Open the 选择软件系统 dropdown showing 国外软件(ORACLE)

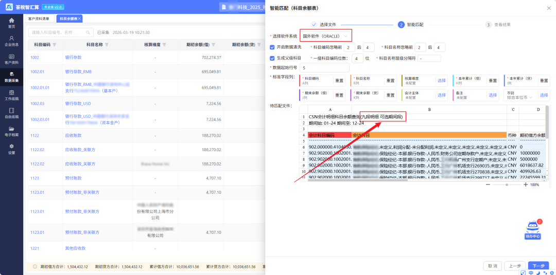326,36
